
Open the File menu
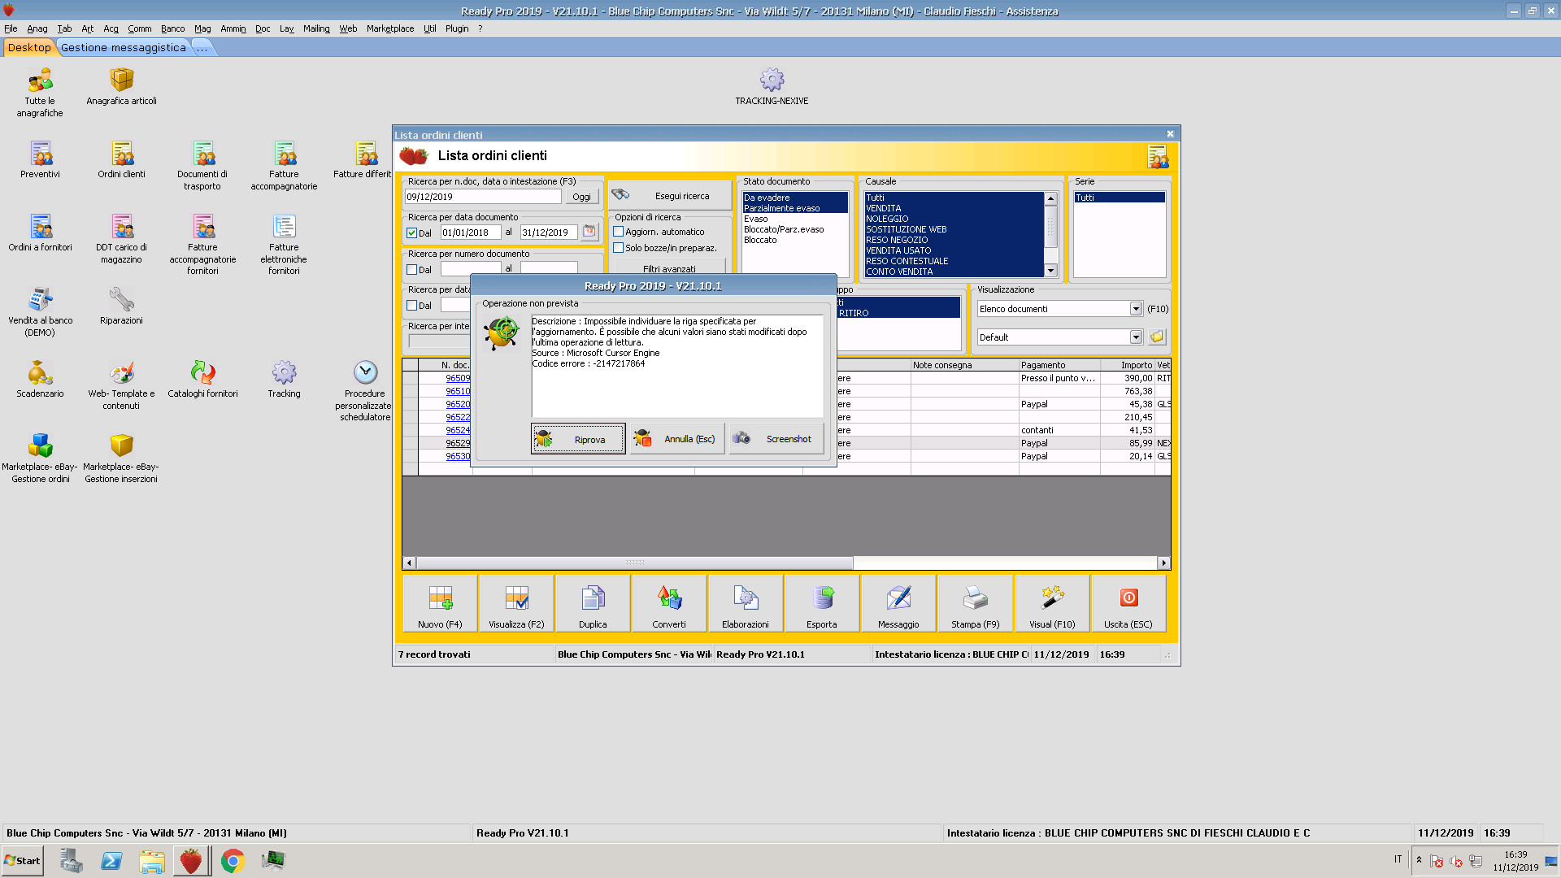pyautogui.click(x=11, y=28)
